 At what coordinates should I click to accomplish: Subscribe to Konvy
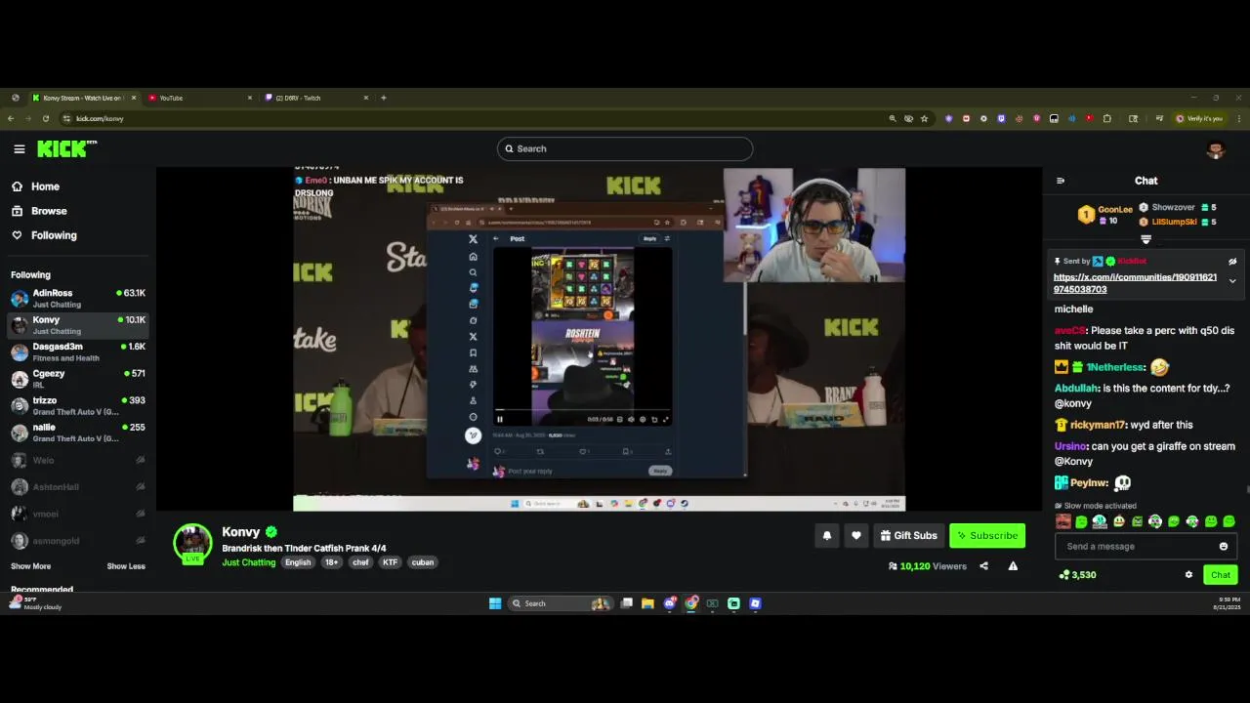987,535
